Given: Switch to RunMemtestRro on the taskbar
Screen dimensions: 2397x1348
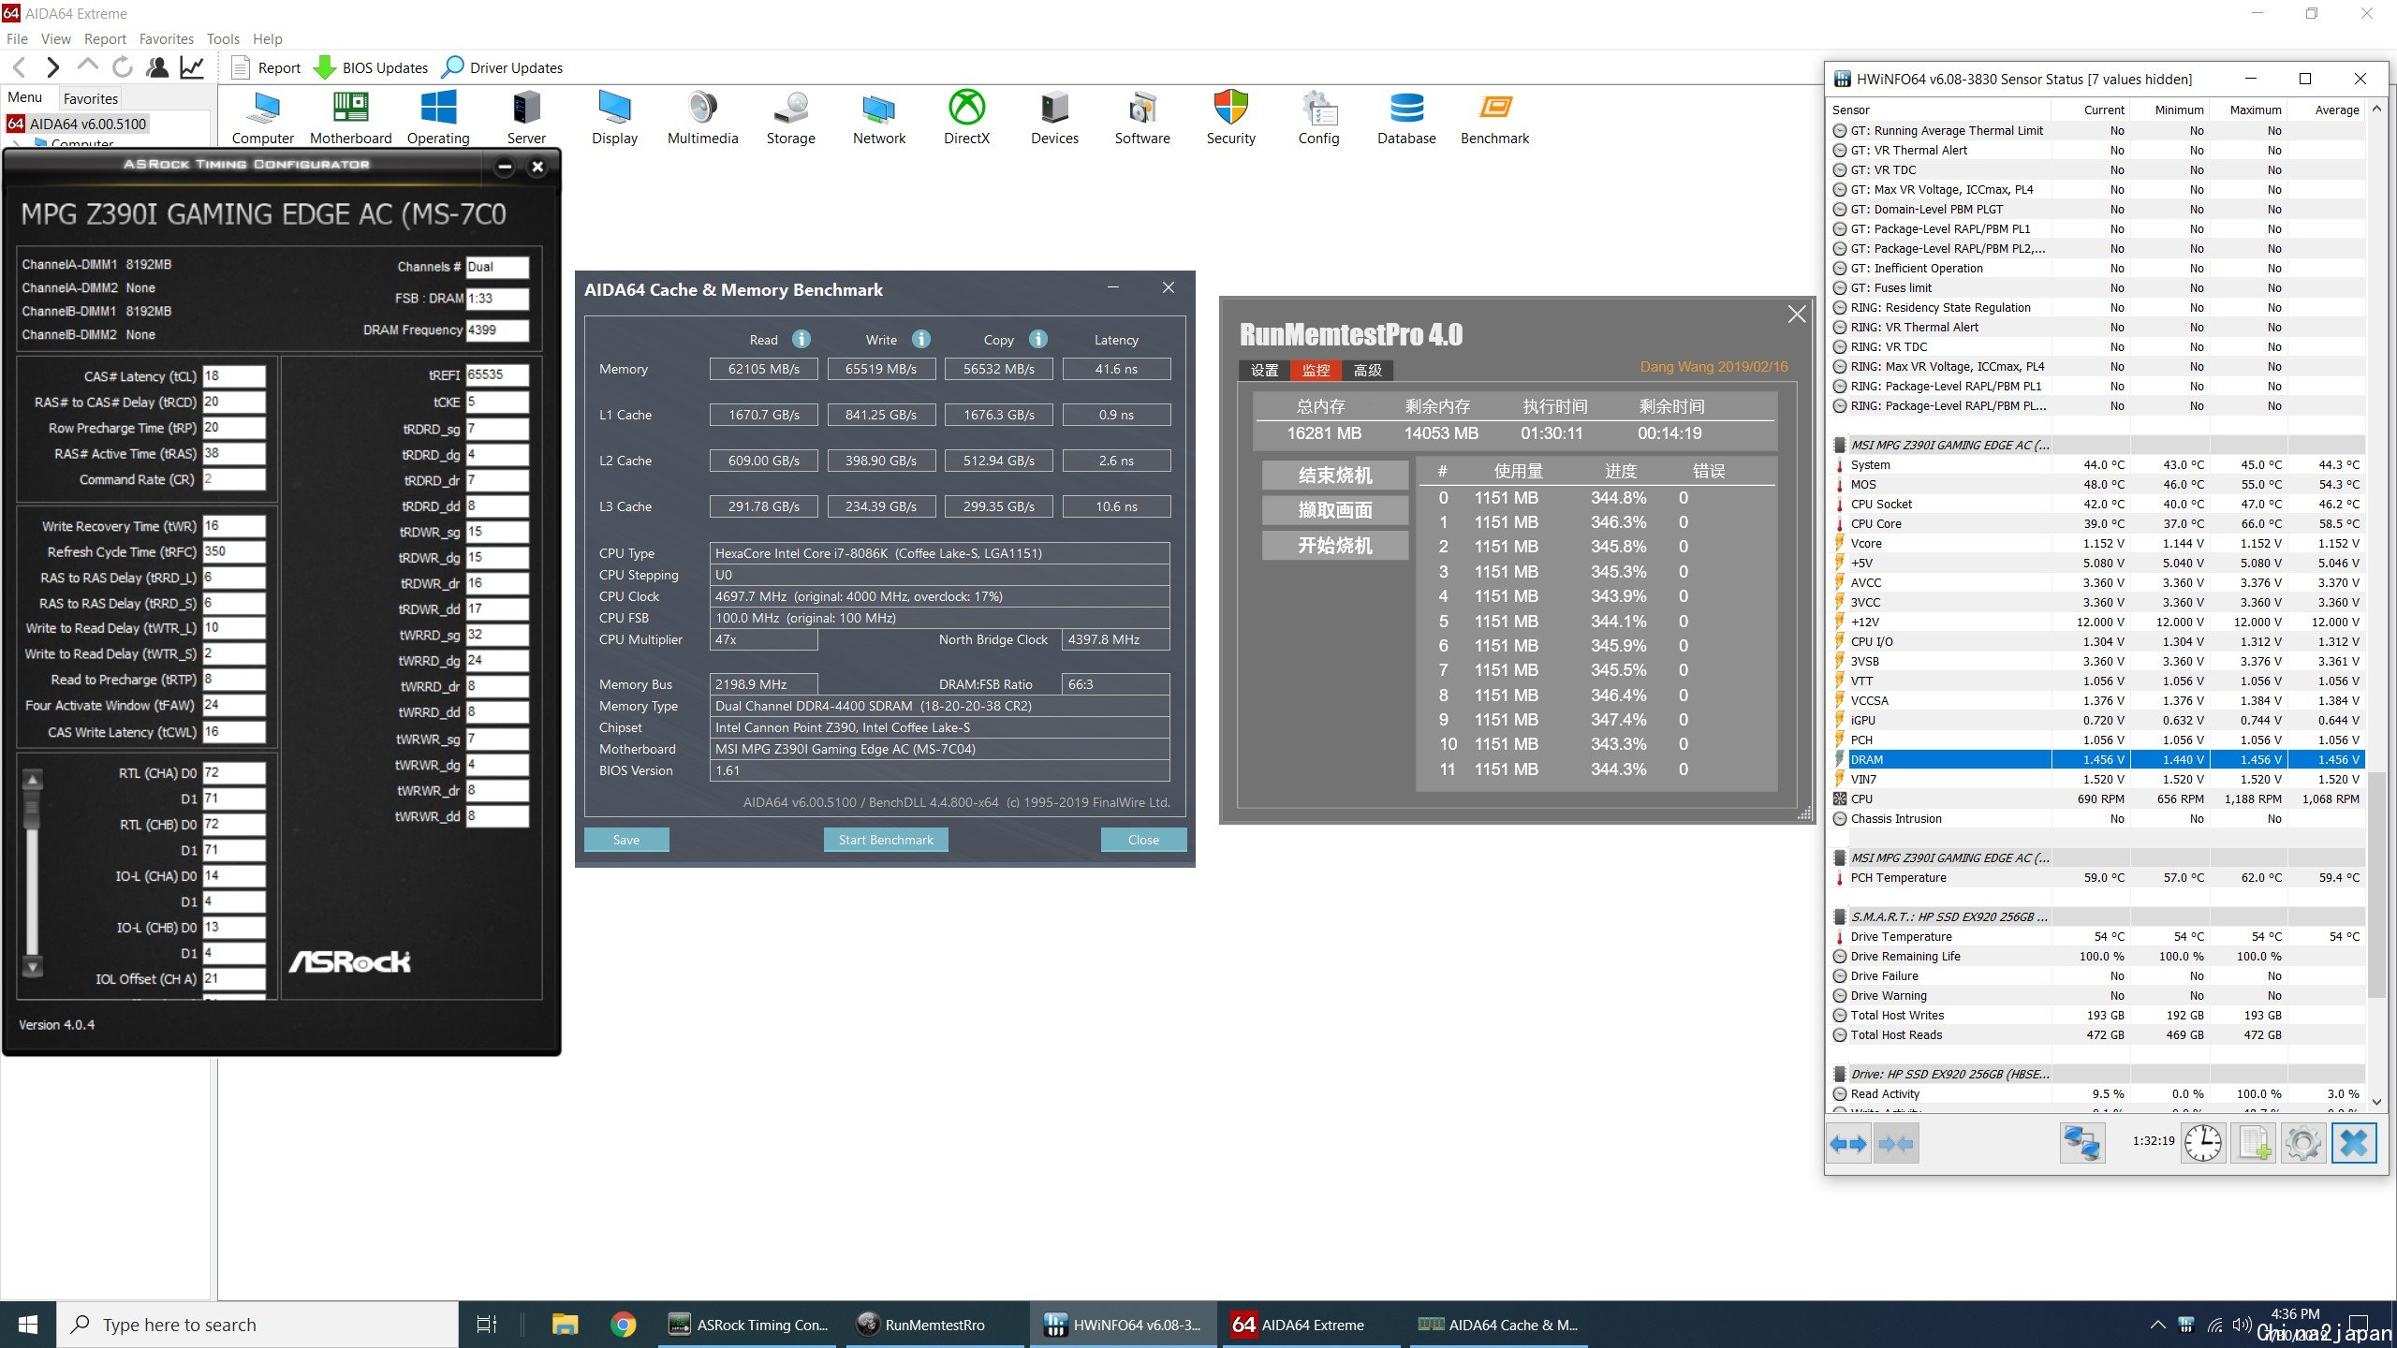Looking at the screenshot, I should click(934, 1325).
